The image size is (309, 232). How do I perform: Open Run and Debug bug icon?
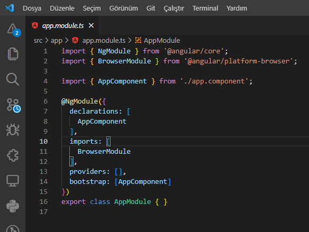click(x=13, y=129)
